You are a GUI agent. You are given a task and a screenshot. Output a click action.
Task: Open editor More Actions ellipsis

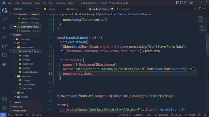point(205,9)
